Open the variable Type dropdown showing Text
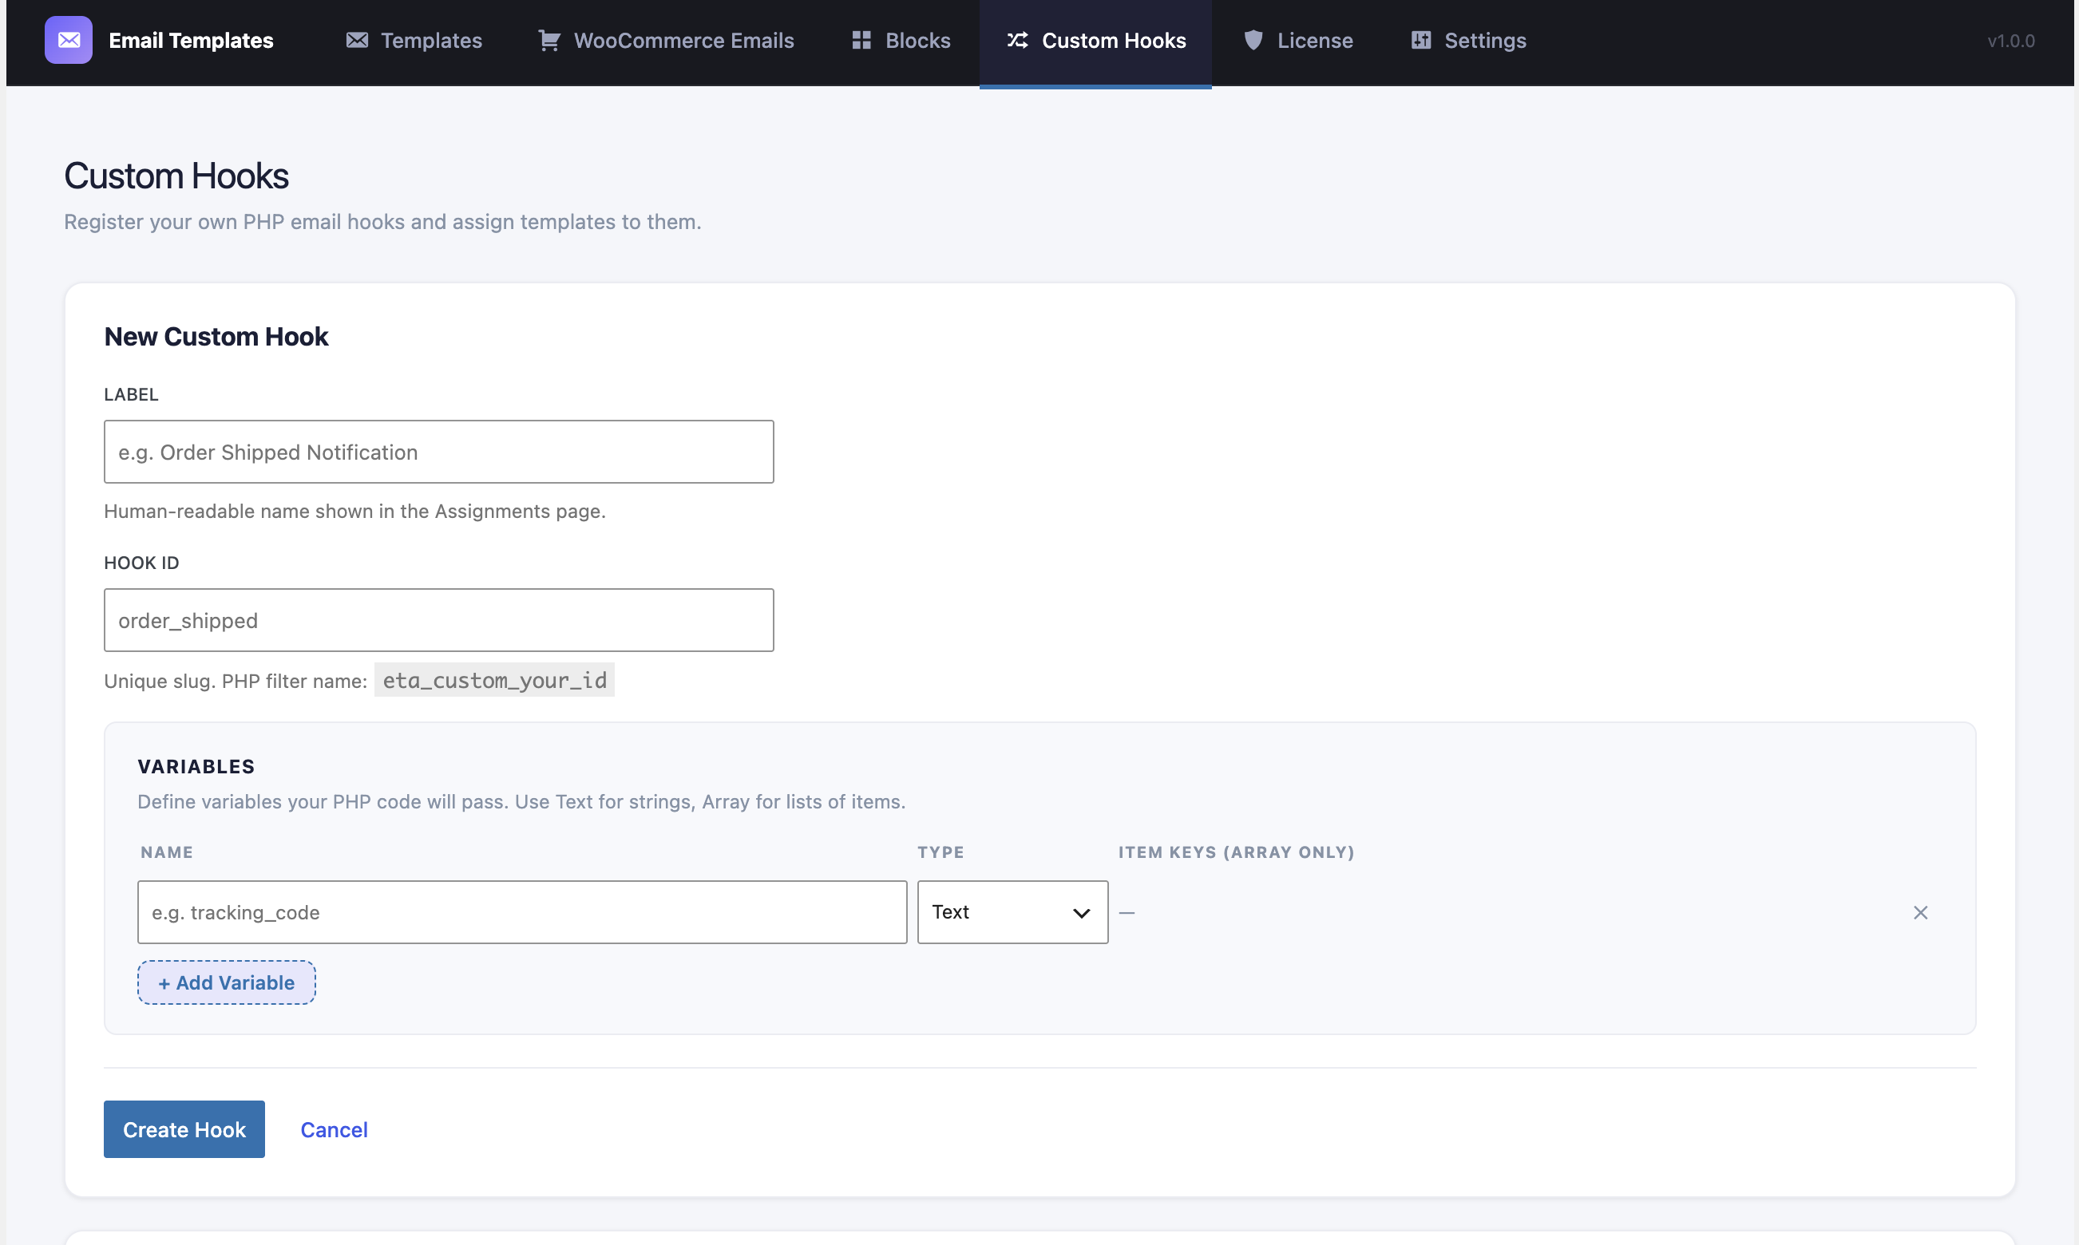 tap(1012, 912)
